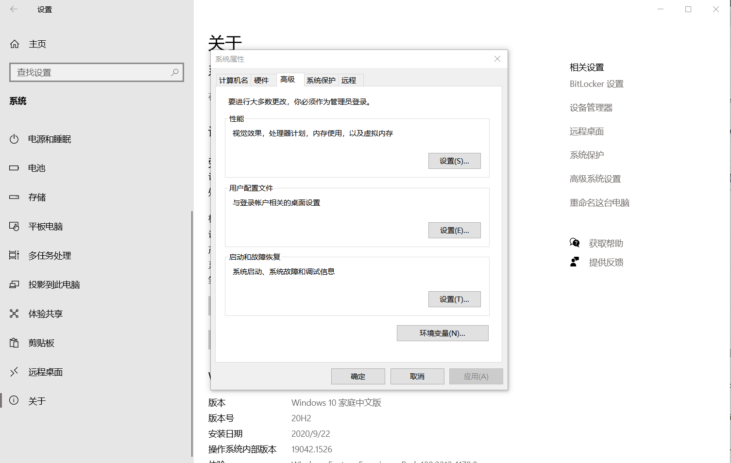
Task: Close the 系统属性 dialog
Action: [497, 59]
